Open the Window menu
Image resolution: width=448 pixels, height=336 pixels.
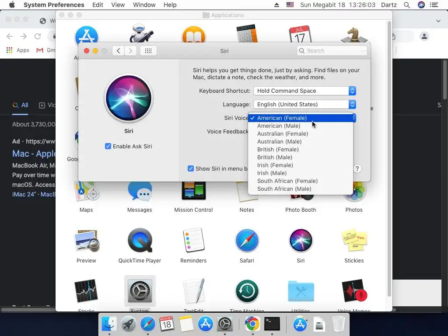point(144,5)
